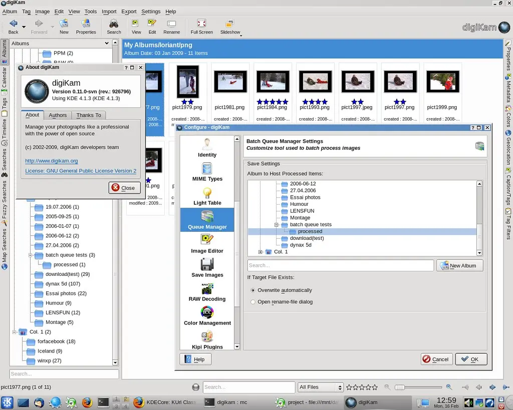Cancel the Configure dialog
Screen dimensions: 513x410
coord(437,359)
